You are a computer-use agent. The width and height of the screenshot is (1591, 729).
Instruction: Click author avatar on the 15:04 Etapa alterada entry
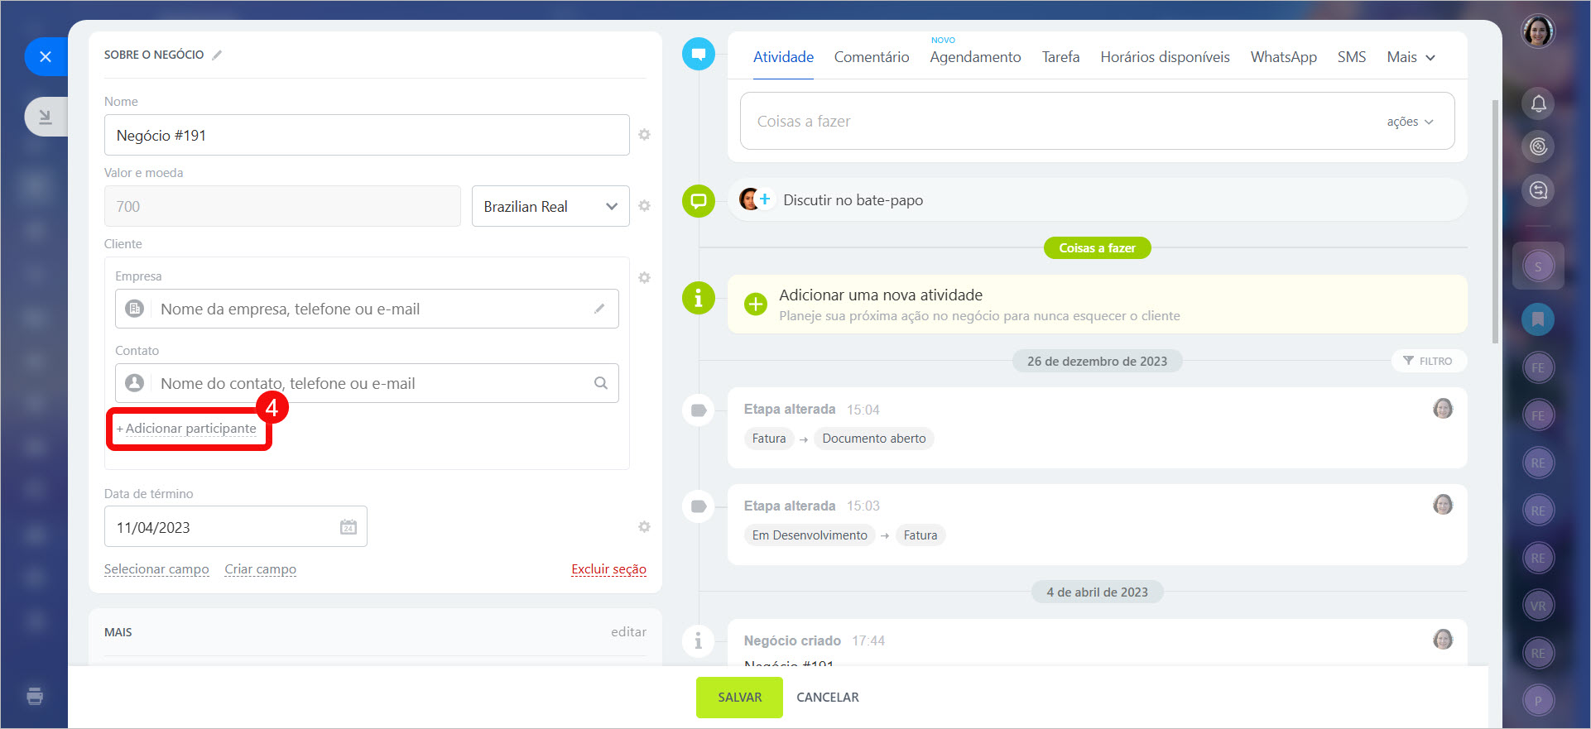coord(1443,409)
